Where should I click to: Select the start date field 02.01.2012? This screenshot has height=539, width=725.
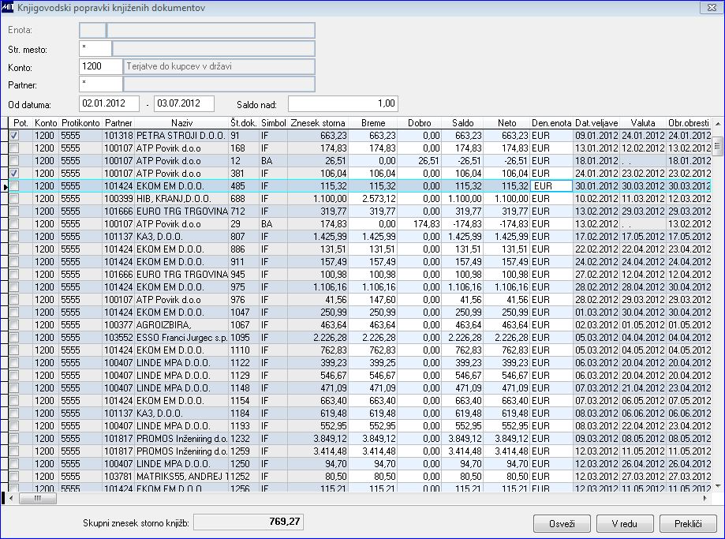click(x=110, y=103)
